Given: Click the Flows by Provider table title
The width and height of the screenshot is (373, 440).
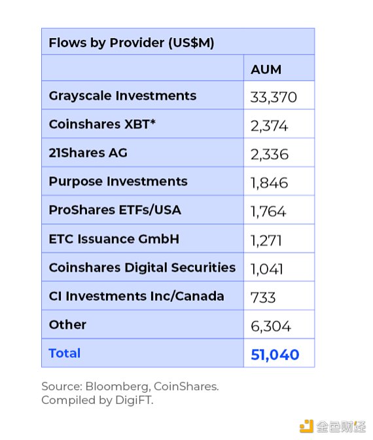Looking at the screenshot, I should click(132, 43).
